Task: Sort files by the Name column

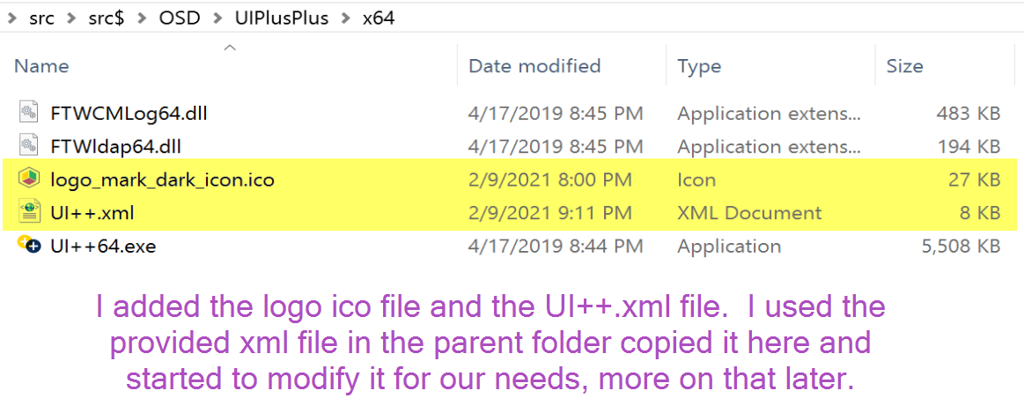Action: point(41,66)
